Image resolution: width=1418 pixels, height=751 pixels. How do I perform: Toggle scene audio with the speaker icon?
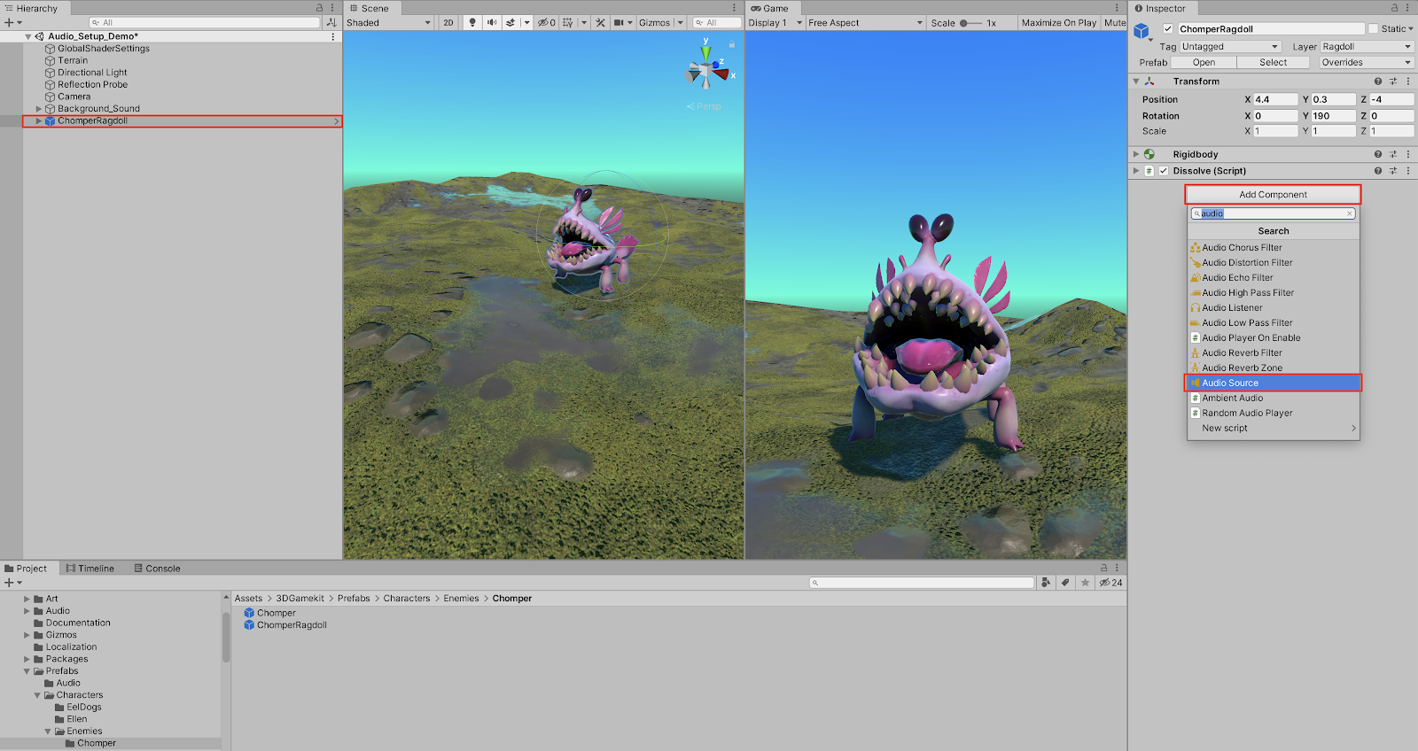491,23
